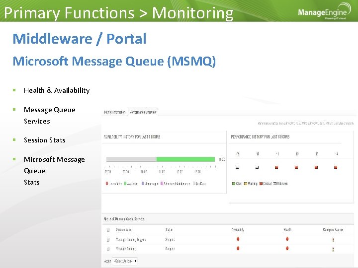Tick the select-all checkbox beside Service Name

[x=108, y=230]
